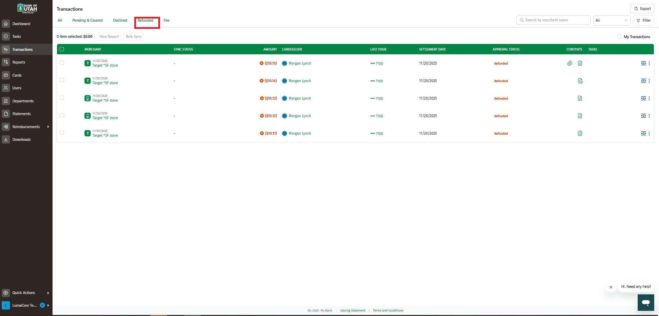Open the 'All' dropdown beside search box
Screen dimensions: 659x316
(x=612, y=20)
